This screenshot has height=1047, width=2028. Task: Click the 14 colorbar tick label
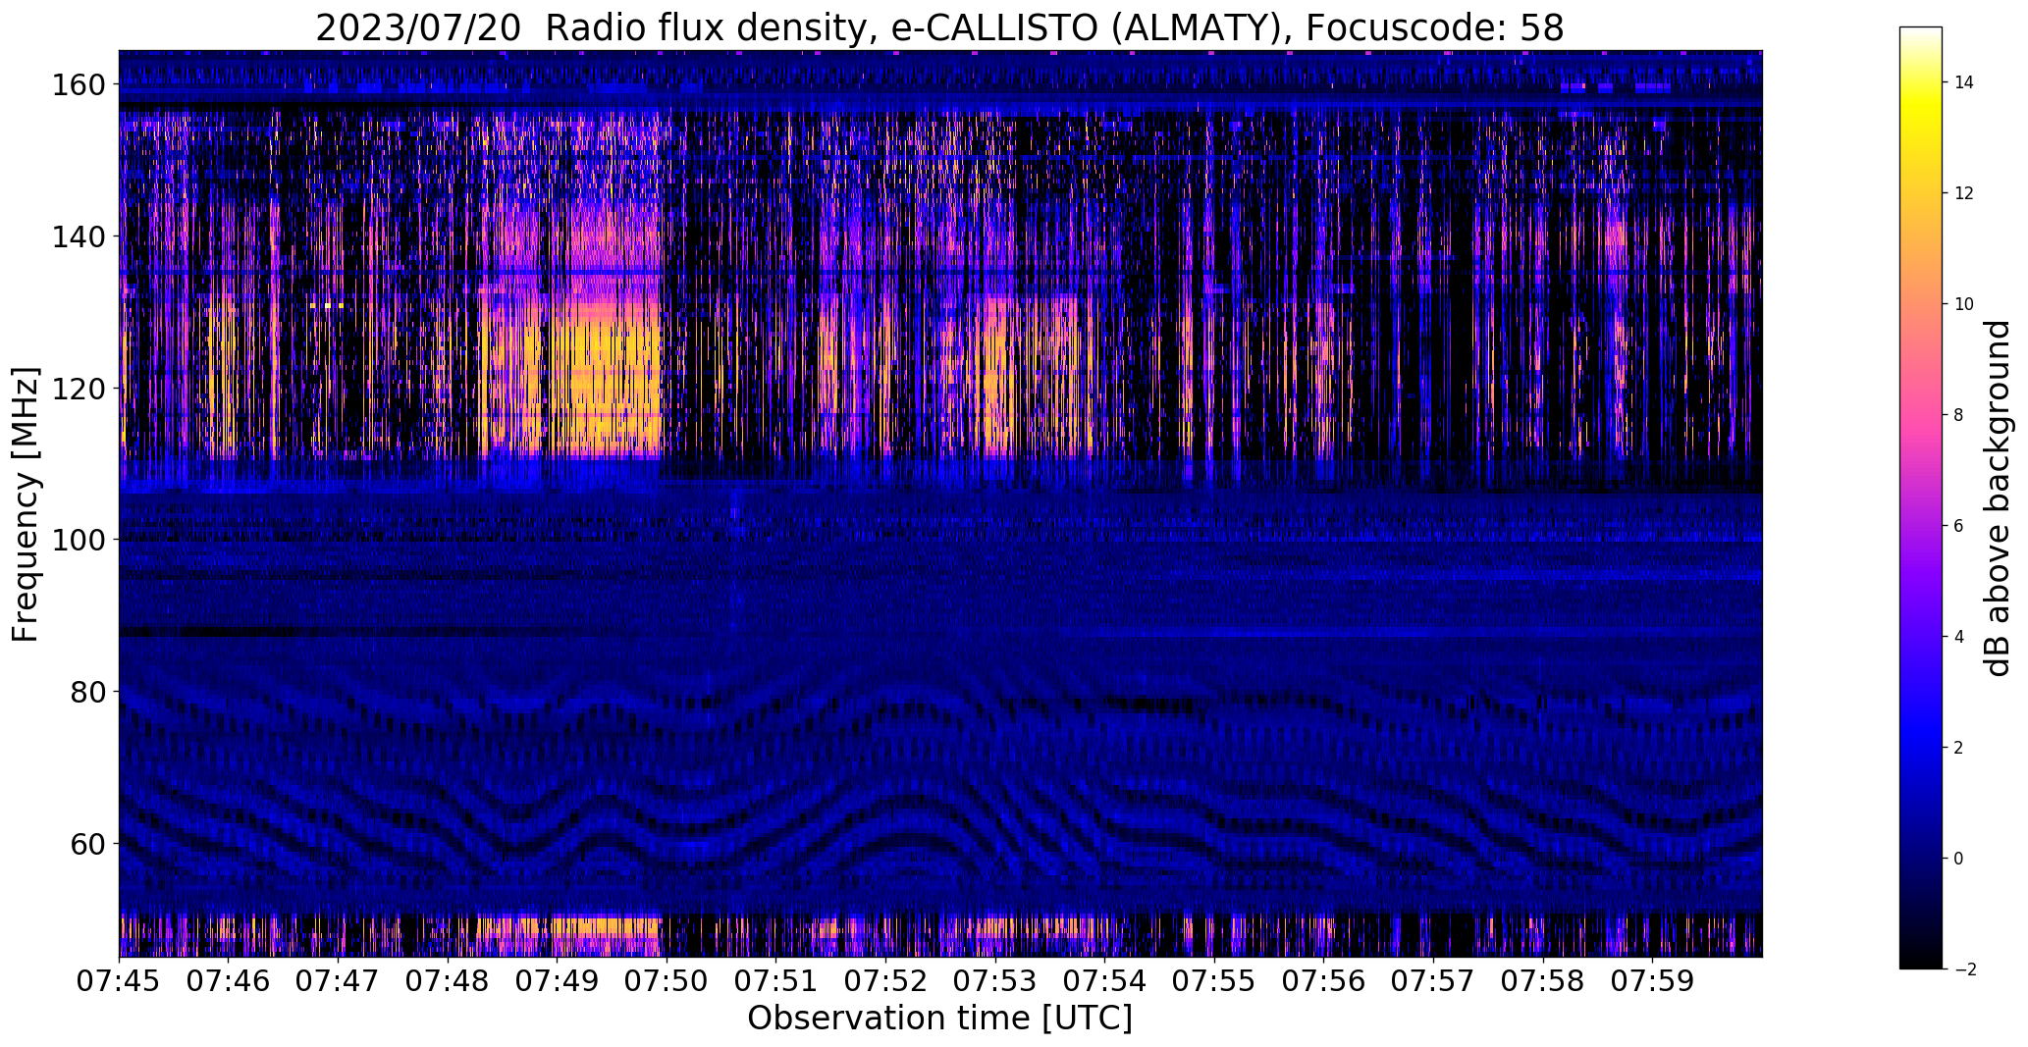(1964, 82)
